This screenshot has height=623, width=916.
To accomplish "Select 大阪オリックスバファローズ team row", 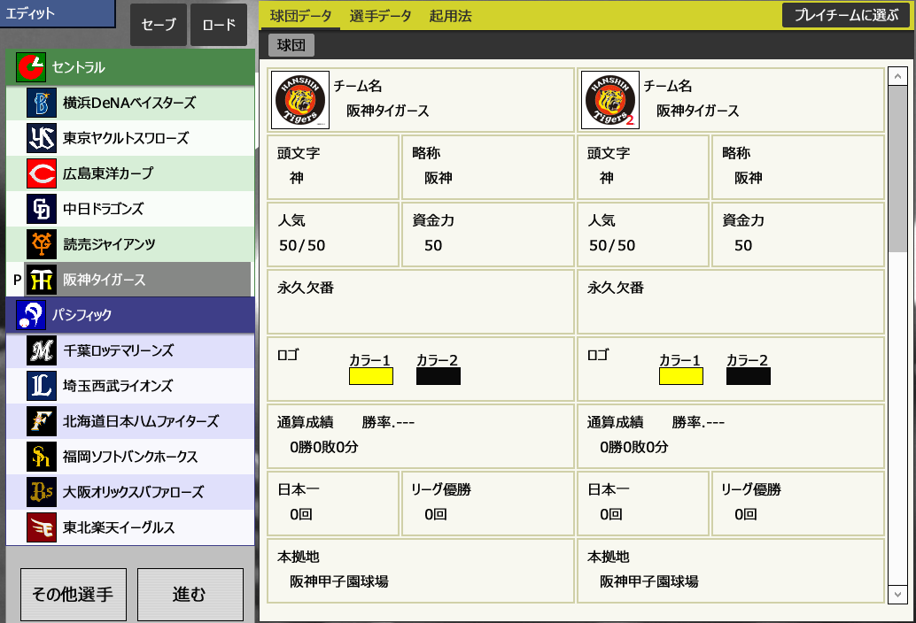I will [x=130, y=492].
